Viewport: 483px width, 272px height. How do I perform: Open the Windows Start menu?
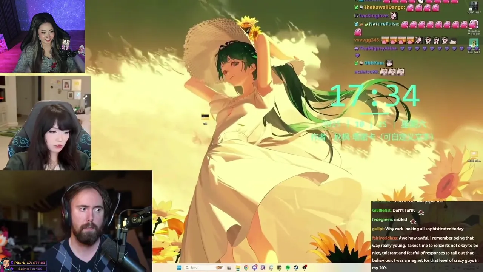179,267
